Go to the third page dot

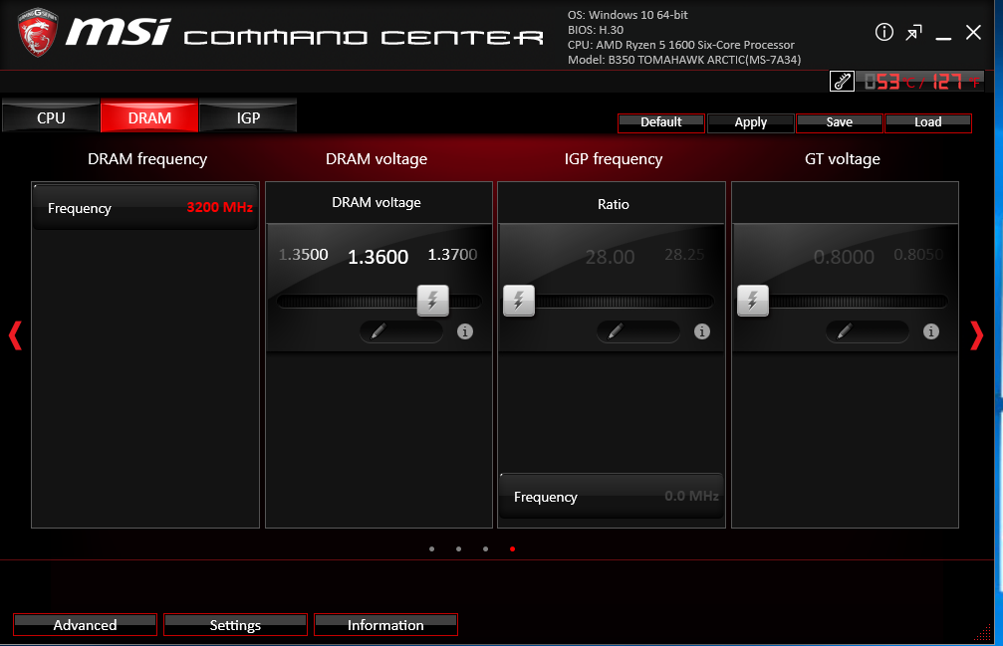tap(485, 548)
